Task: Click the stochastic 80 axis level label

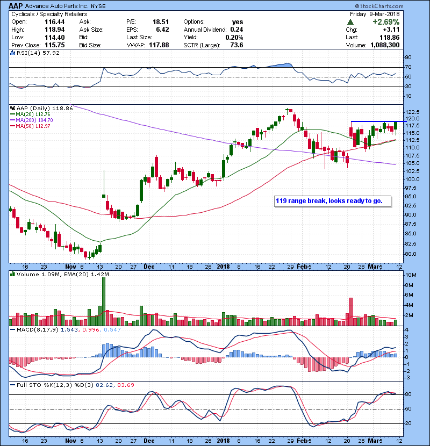Action: (x=408, y=394)
